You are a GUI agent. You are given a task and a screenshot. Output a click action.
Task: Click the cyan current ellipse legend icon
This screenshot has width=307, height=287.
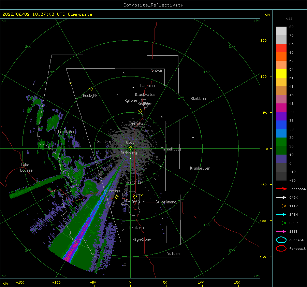pyautogui.click(x=281, y=240)
